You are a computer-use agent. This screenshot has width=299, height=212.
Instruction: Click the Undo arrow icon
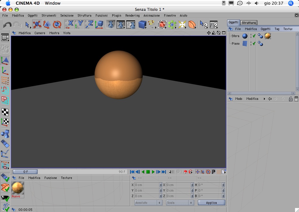7,25
